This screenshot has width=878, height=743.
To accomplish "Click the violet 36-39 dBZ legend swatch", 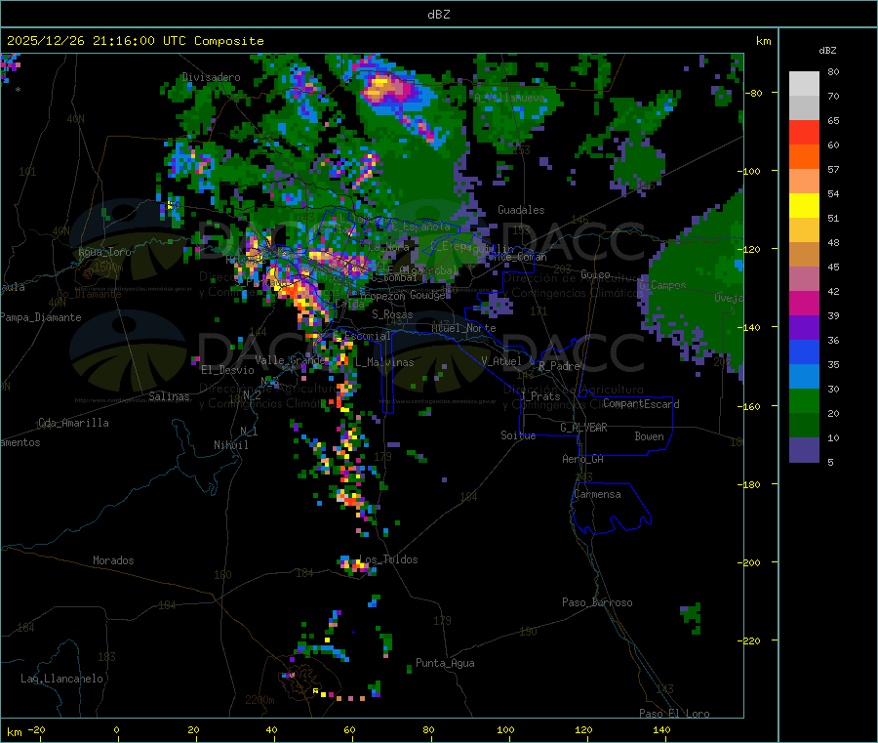I will tap(804, 328).
